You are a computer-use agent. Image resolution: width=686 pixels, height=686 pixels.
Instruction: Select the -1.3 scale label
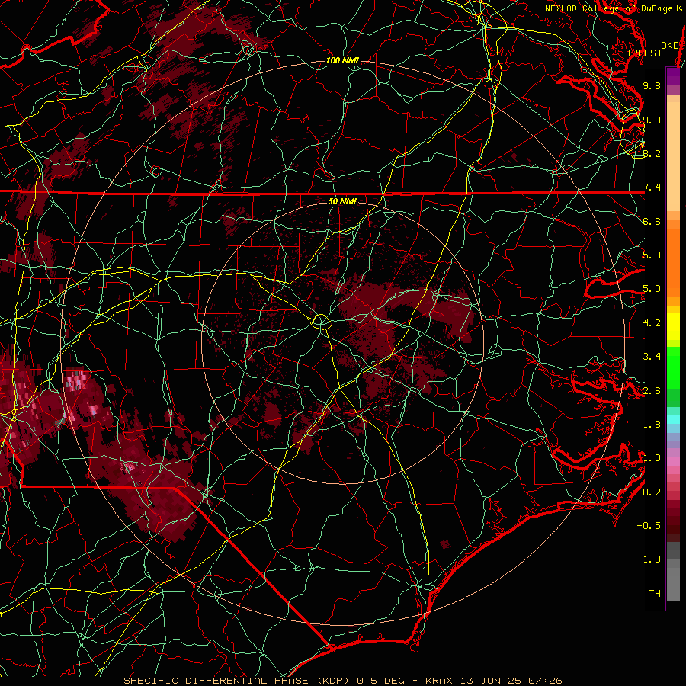(649, 559)
